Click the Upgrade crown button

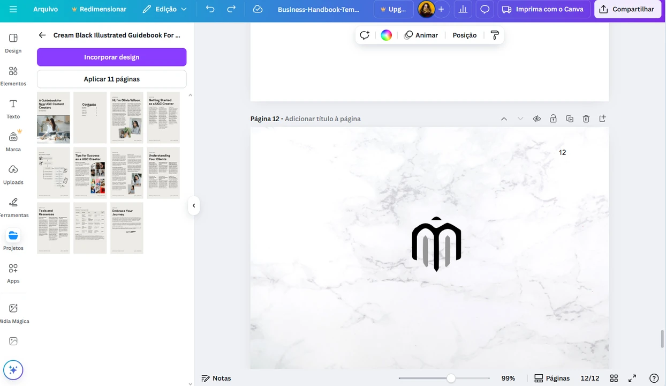pos(393,9)
